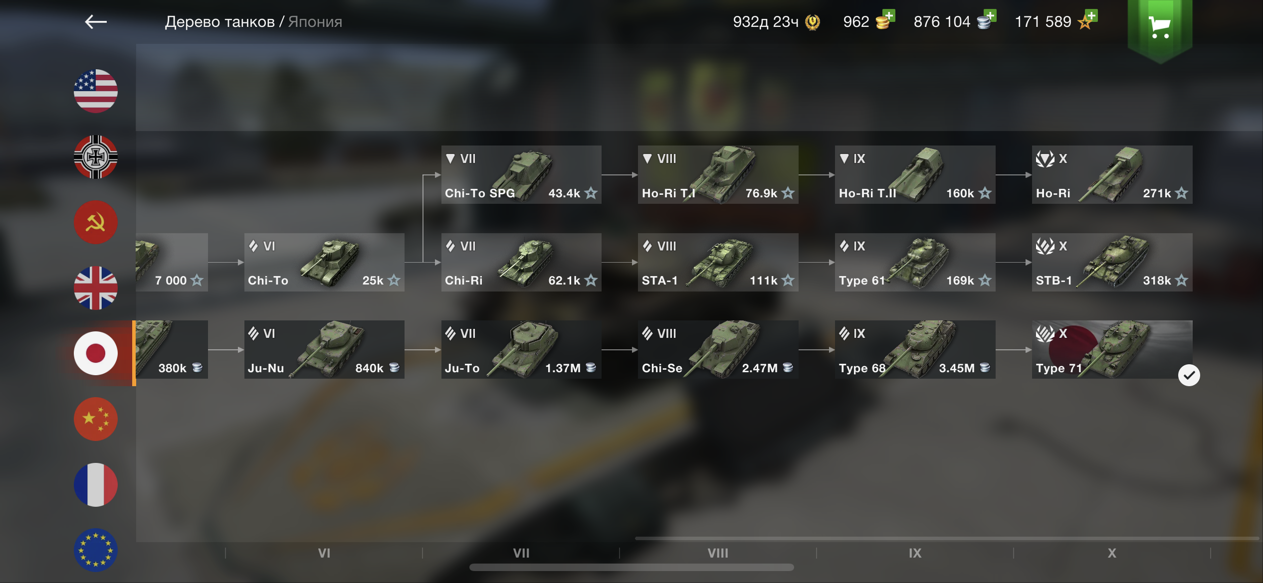Jump to tier X column marker

tap(1112, 553)
